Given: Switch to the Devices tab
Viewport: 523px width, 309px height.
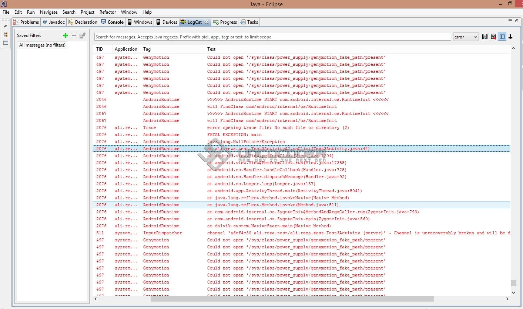Looking at the screenshot, I should 167,22.
